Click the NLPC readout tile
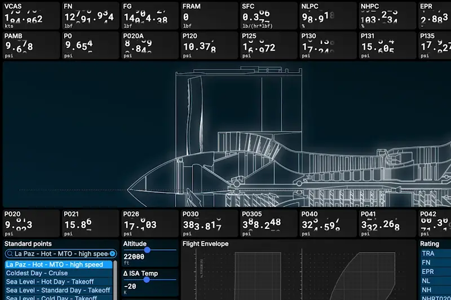The image size is (451, 300). [x=328, y=16]
